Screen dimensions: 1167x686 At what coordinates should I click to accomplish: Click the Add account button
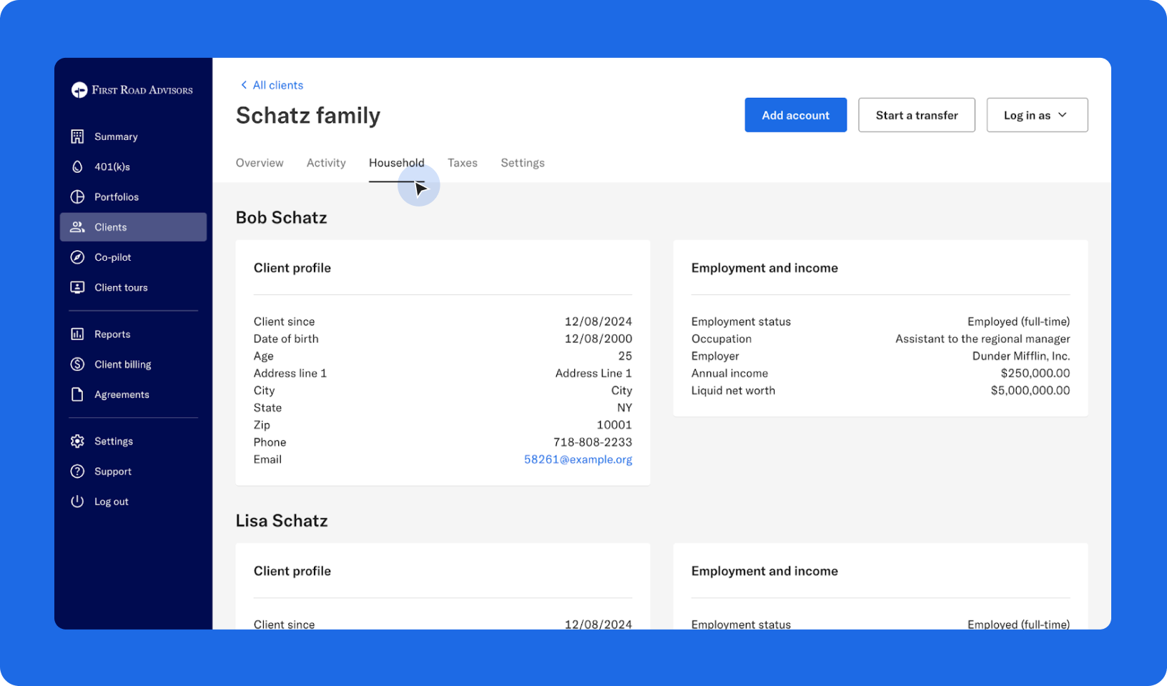coord(795,114)
